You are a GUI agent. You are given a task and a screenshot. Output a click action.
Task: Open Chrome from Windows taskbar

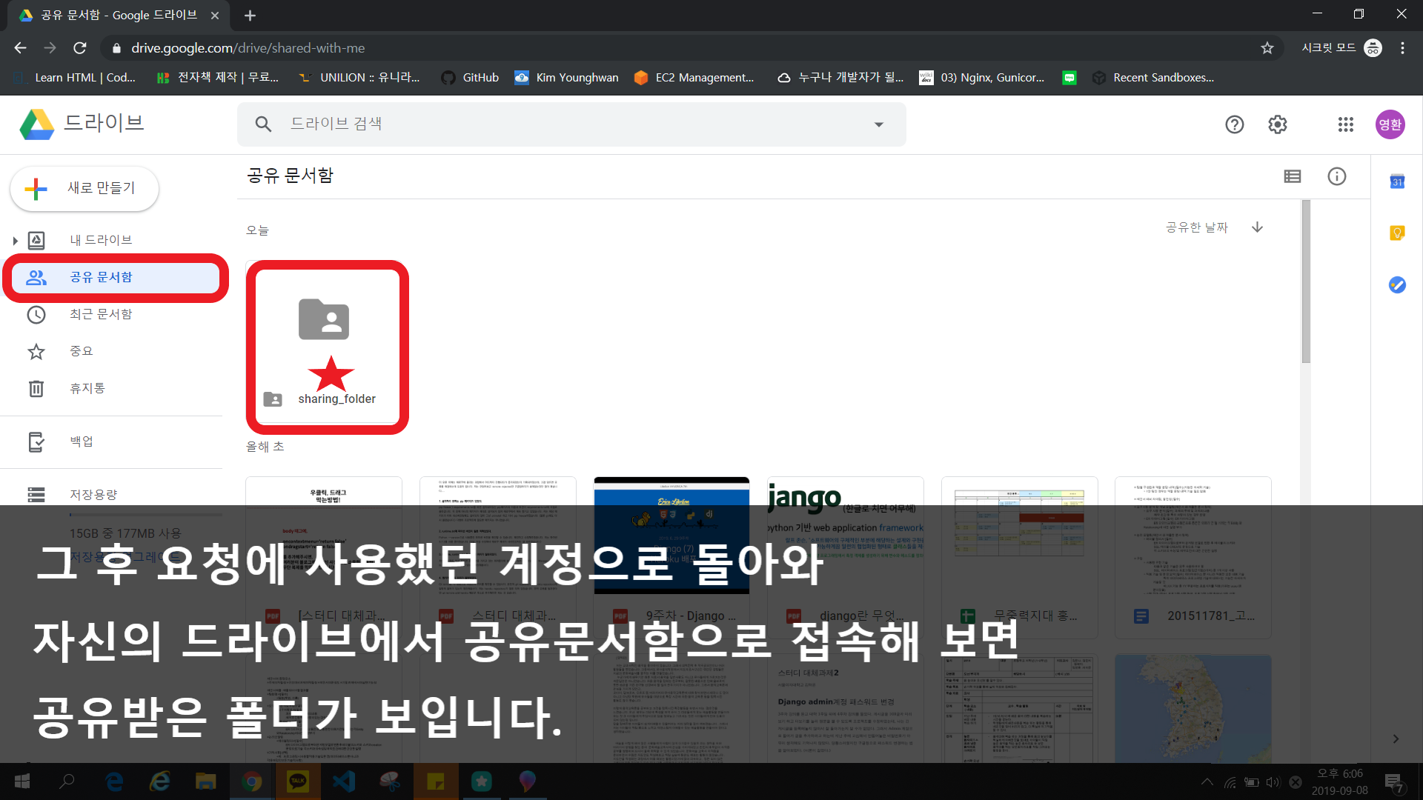pyautogui.click(x=251, y=781)
